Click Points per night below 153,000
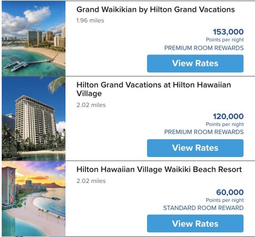Screen dimensions: 255x237 tap(225, 40)
